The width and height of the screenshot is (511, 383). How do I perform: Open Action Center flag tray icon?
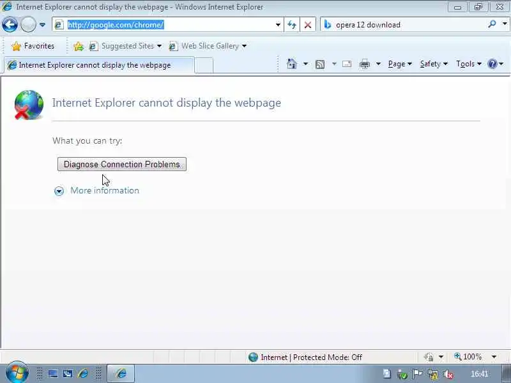click(x=418, y=374)
